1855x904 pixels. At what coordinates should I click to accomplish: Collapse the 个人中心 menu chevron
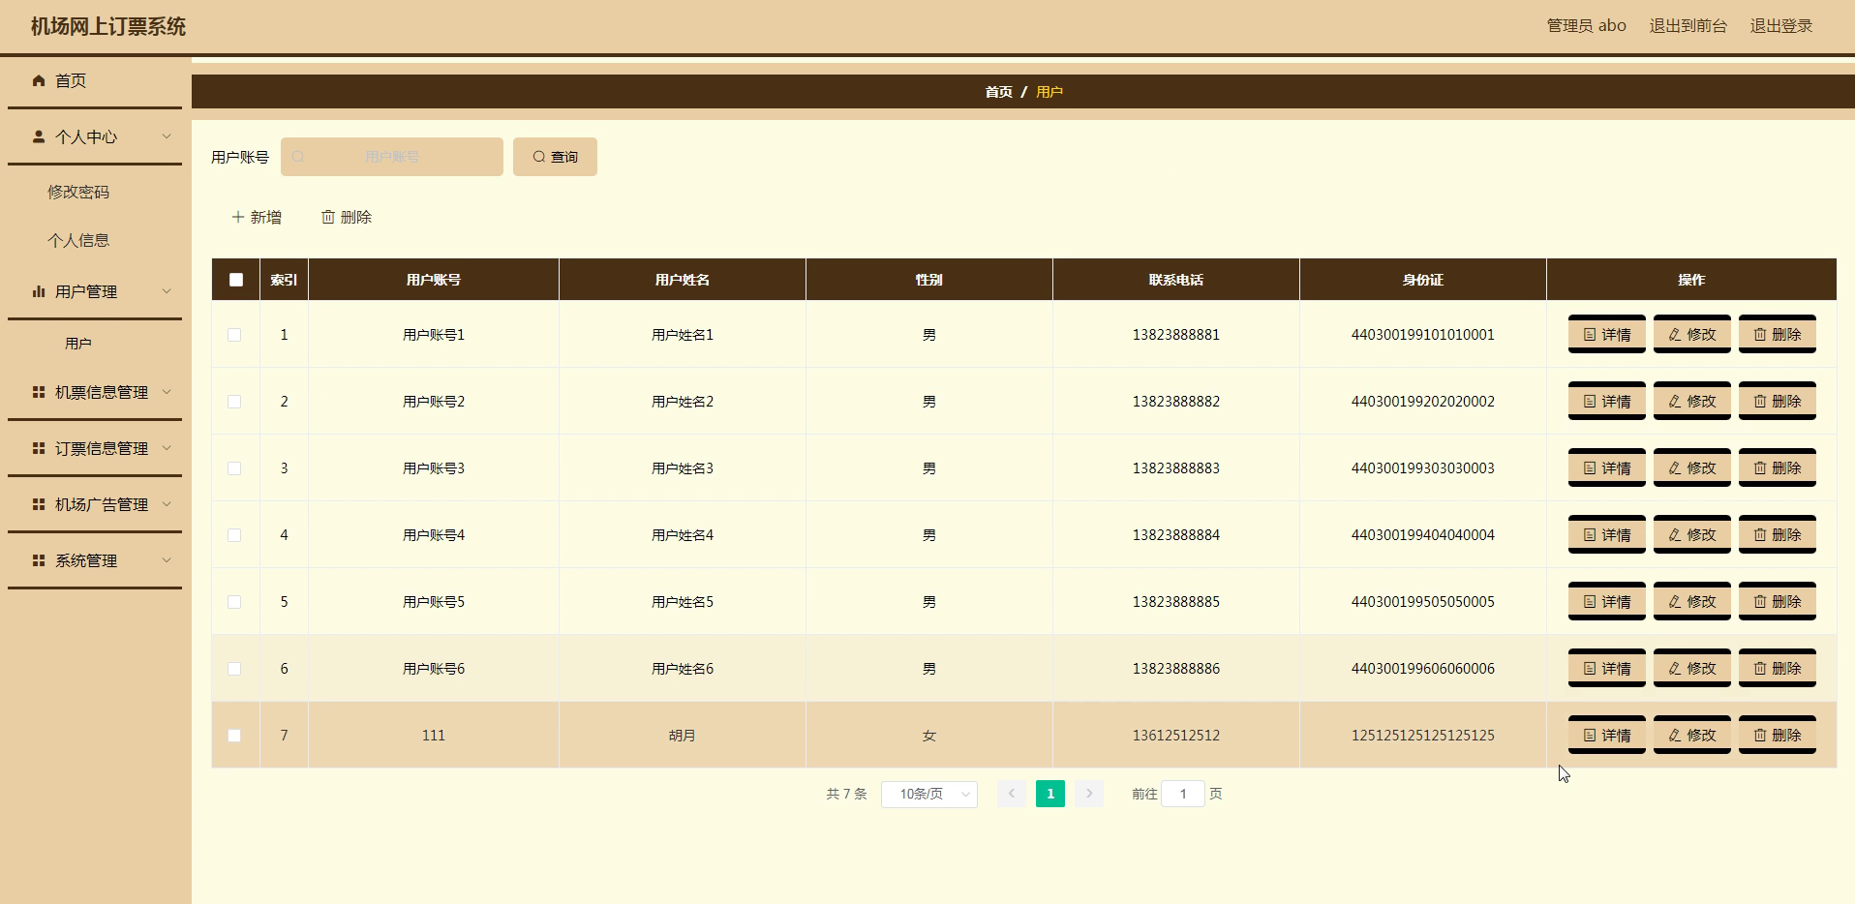(167, 136)
